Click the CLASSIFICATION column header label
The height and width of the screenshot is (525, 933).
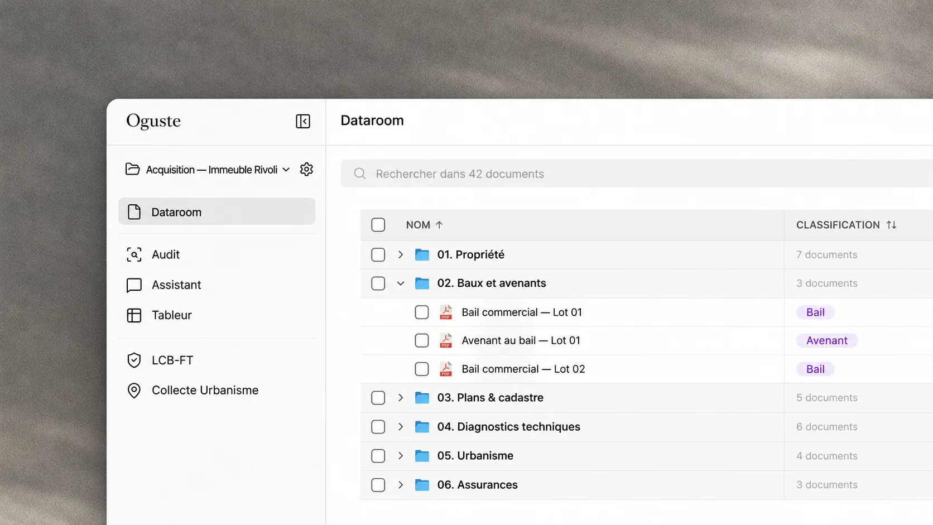838,225
